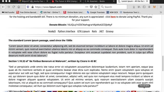This screenshot has height=92, width=164.
Task: Open the NEW OCR bookmark
Action: (112, 12)
